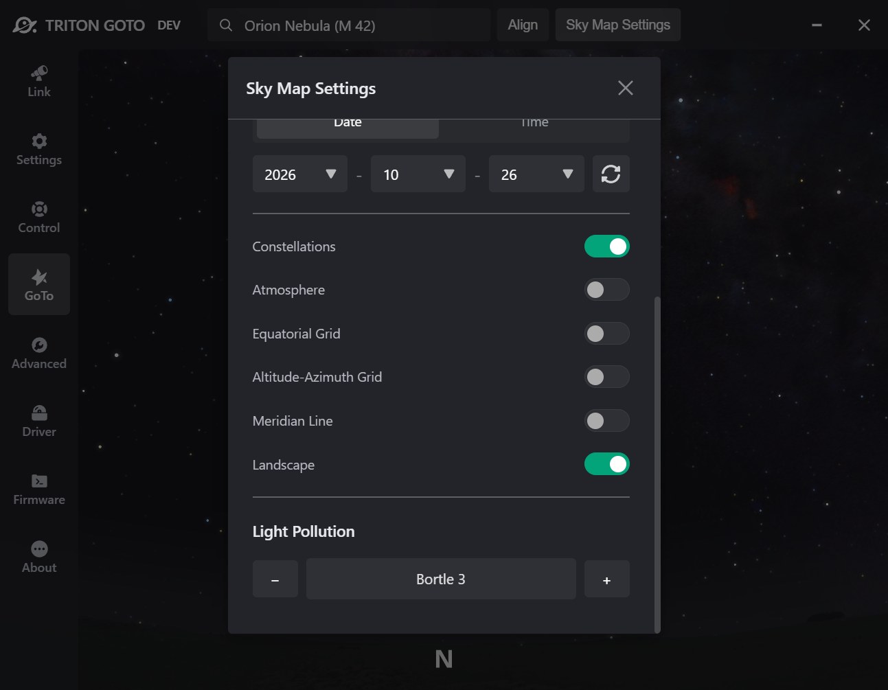Open the Link telescope sidebar item

(x=39, y=82)
